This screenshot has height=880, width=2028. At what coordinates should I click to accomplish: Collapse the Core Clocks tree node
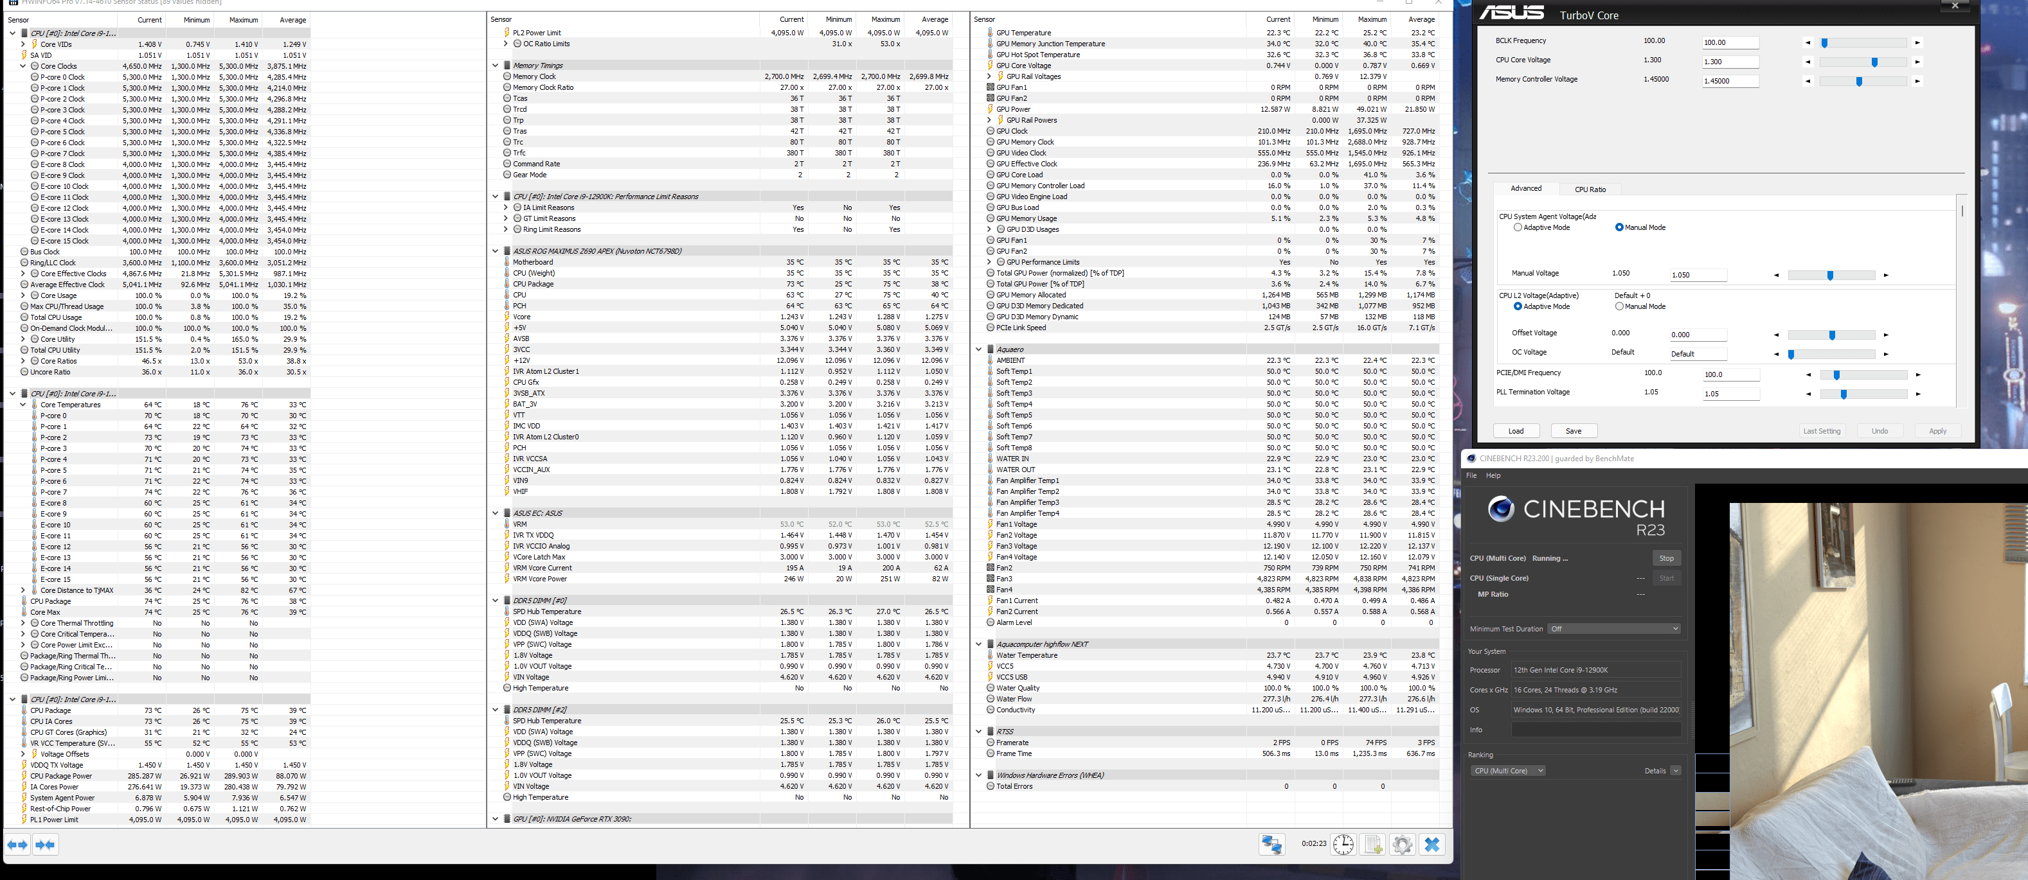[x=23, y=66]
